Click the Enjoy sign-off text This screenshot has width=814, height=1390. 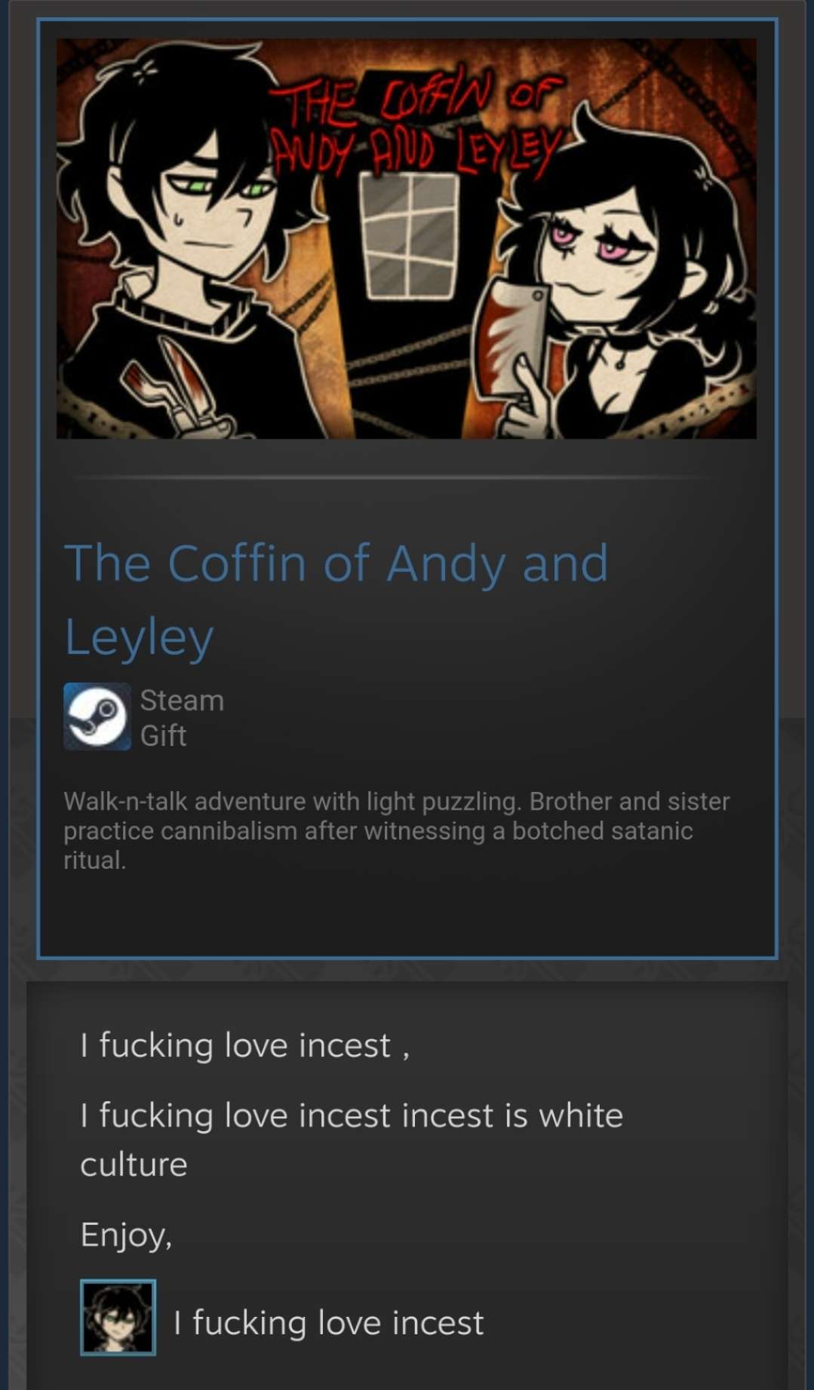point(127,1235)
